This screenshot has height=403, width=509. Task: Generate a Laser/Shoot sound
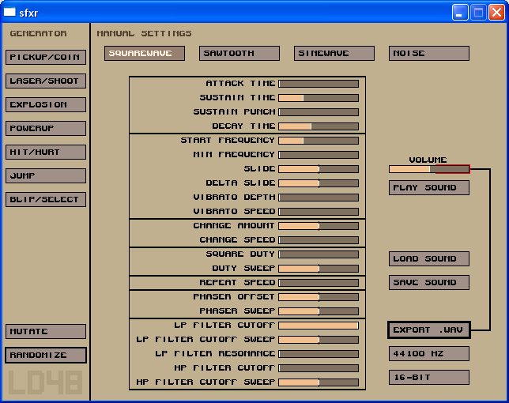pos(45,81)
